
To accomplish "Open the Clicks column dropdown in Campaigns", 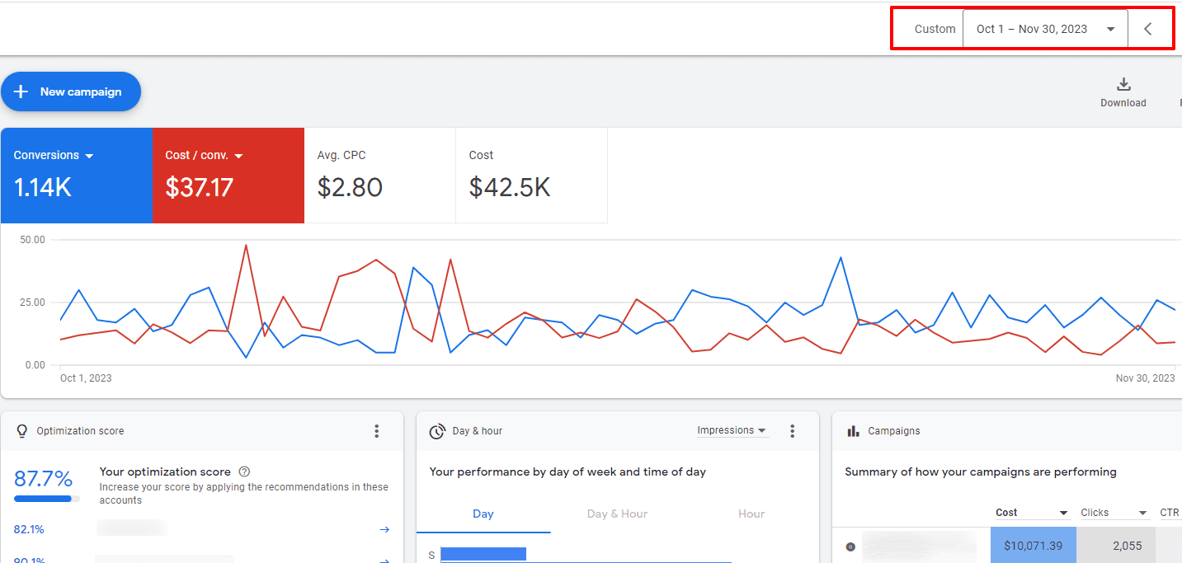I will [x=1114, y=513].
